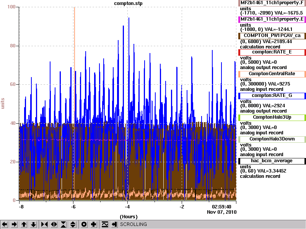Click the horizontal zoom-in bowtie icon
This screenshot has width=306, height=229.
44,224
